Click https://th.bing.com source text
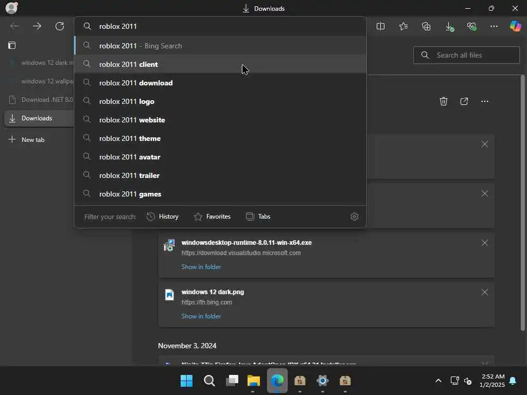 tap(207, 302)
